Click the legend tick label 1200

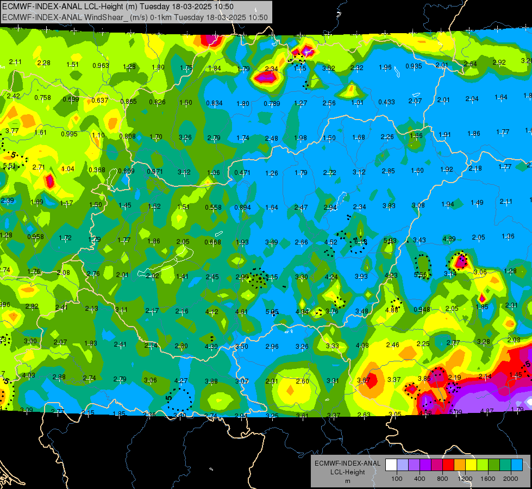point(465,479)
